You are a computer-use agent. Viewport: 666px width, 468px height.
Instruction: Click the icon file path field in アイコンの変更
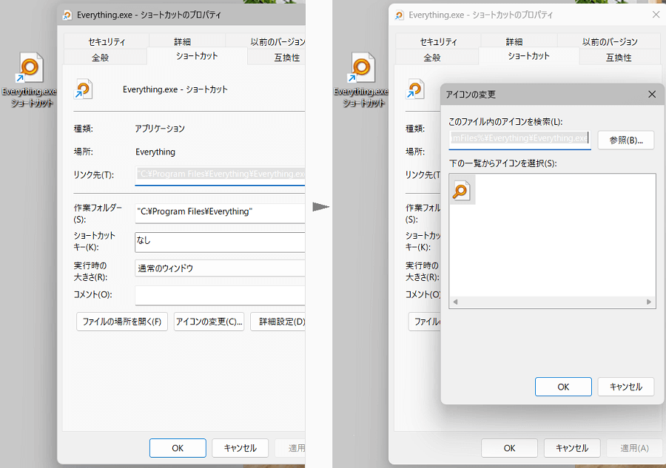pos(519,140)
